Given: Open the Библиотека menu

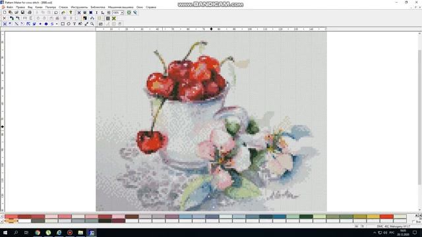Looking at the screenshot, I should click(x=98, y=7).
